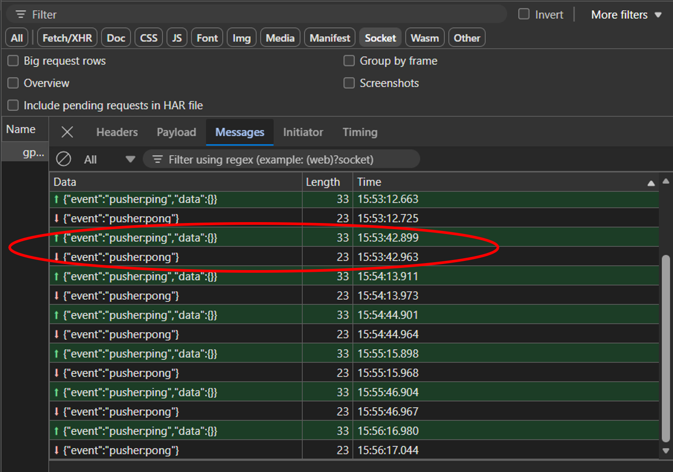This screenshot has height=472, width=673.
Task: Toggle the Screenshots checkbox
Action: [x=349, y=83]
